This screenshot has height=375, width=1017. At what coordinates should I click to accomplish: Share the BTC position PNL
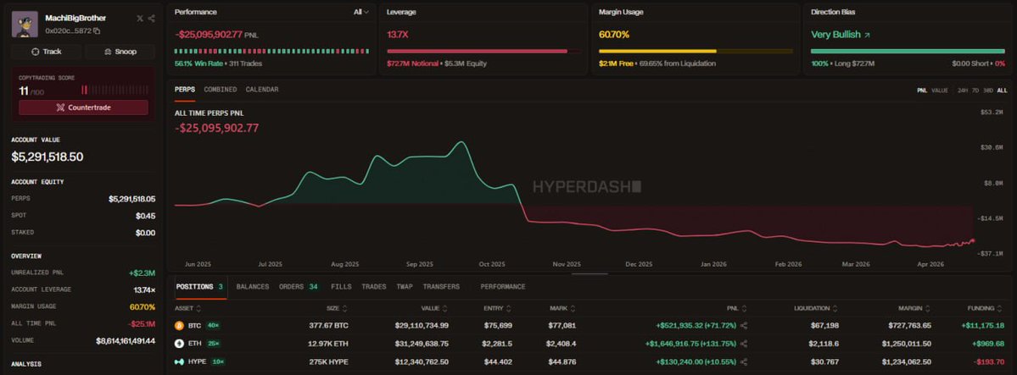point(744,325)
